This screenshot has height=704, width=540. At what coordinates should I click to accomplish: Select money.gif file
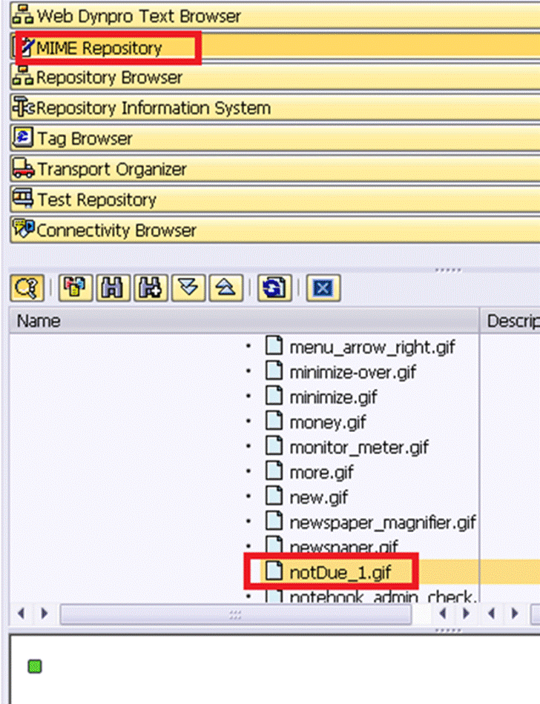pyautogui.click(x=328, y=422)
